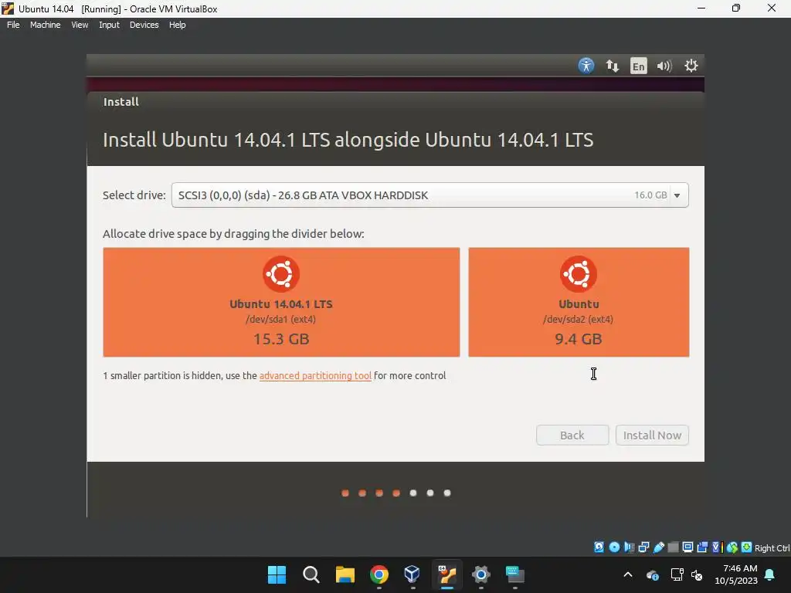This screenshot has height=593, width=791.
Task: Open the Input menu
Action: point(109,25)
